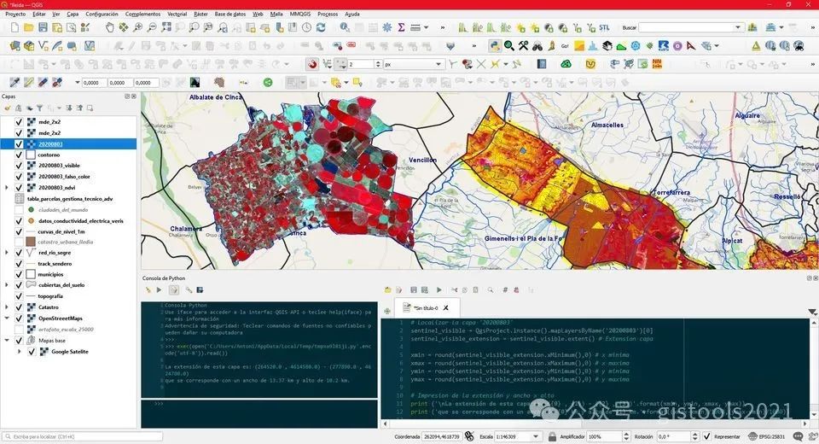Expand the cubiertas_del_suelo layer node
Viewport: 819px width, 444px height.
pos(7,285)
